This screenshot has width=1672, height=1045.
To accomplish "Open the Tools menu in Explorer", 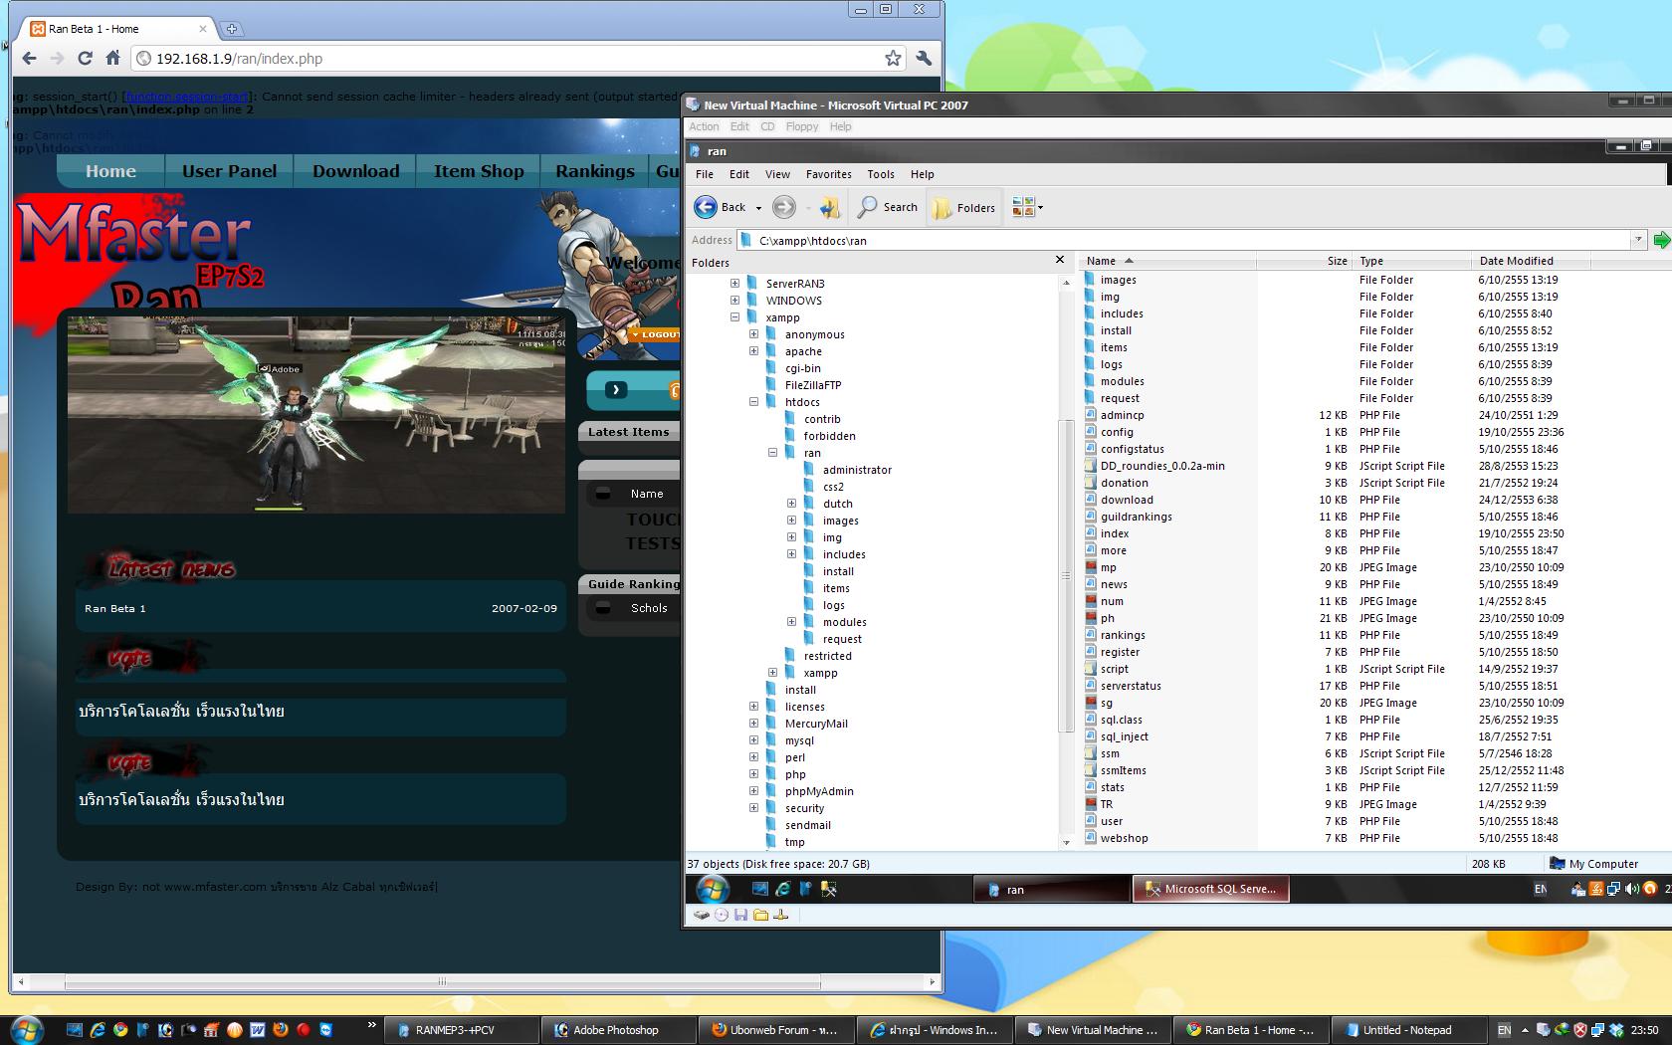I will [x=881, y=174].
